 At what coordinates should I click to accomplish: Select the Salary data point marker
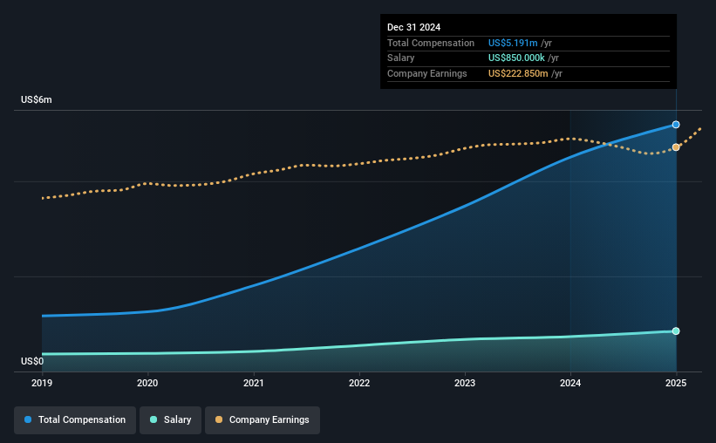tap(676, 331)
